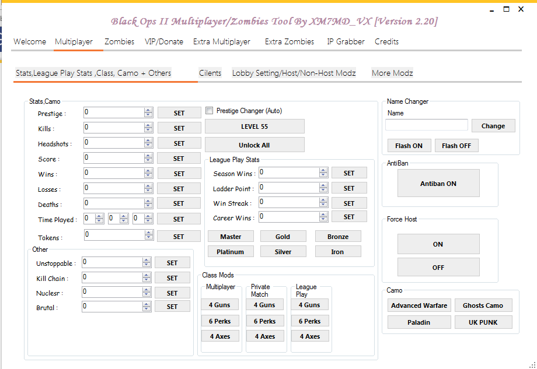537x369 pixels.
Task: Choose the Iron league rank
Action: [x=338, y=251]
